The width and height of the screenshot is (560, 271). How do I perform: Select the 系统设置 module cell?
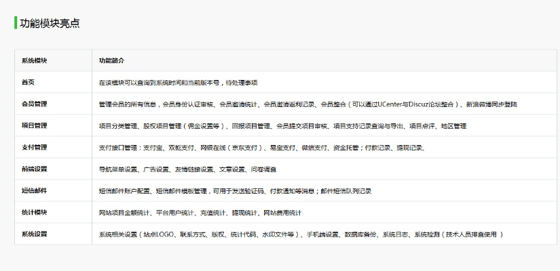34,234
